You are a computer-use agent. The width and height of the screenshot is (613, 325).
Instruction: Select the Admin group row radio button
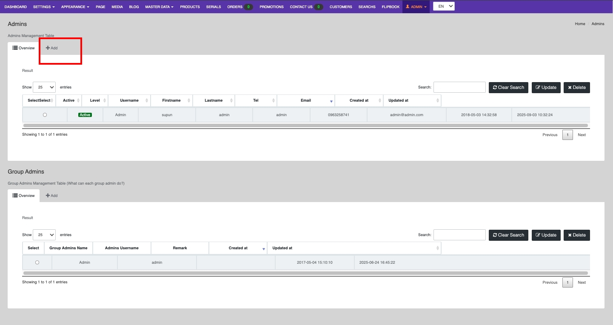pyautogui.click(x=37, y=262)
